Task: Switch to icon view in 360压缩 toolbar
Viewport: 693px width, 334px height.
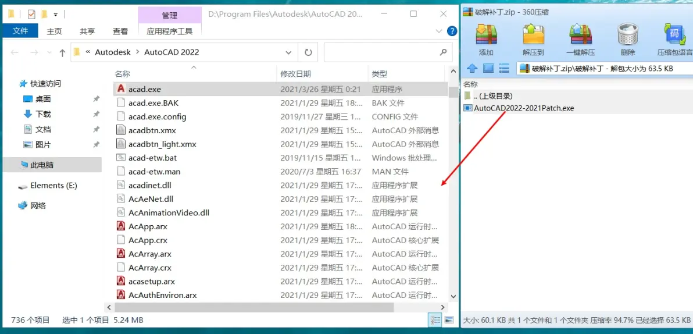Action: click(x=488, y=68)
